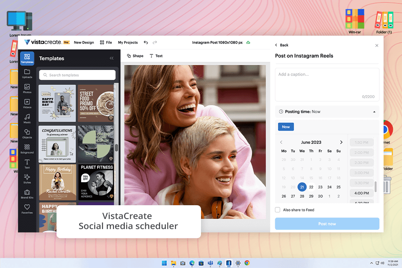Select the Street Food Promo template
The height and width of the screenshot is (268, 402).
click(x=95, y=103)
